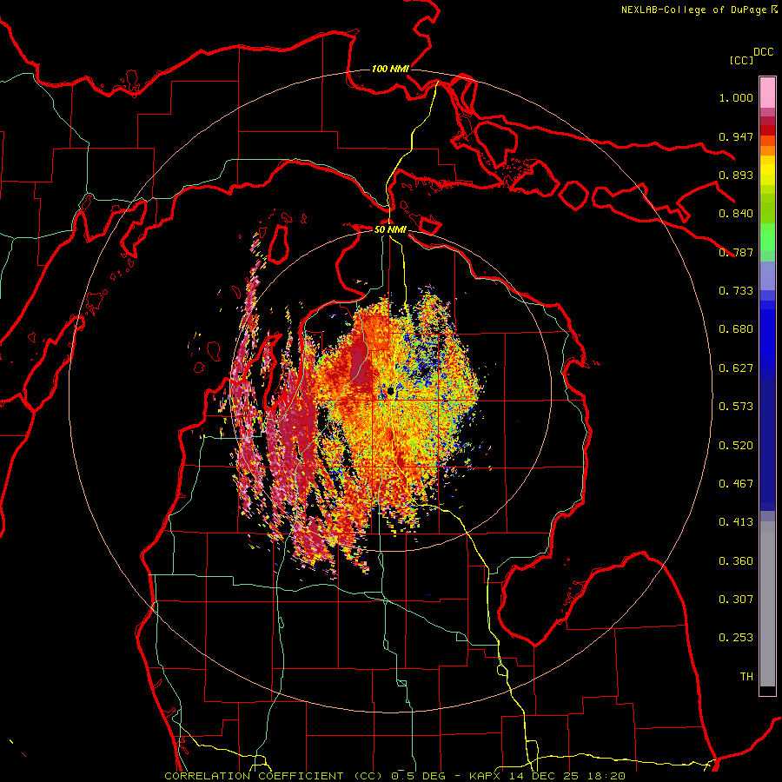Click the gray low-value color bar segment
The image size is (782, 782).
point(767,604)
